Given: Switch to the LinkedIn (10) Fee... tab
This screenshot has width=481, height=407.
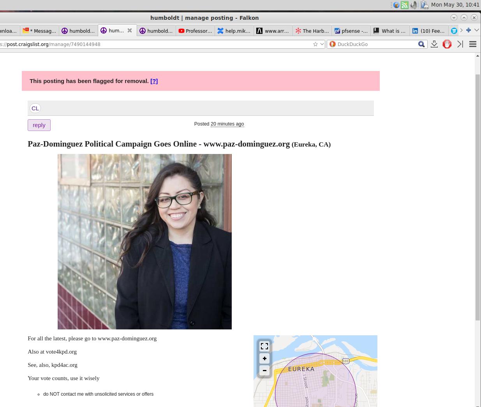Looking at the screenshot, I should tap(429, 31).
